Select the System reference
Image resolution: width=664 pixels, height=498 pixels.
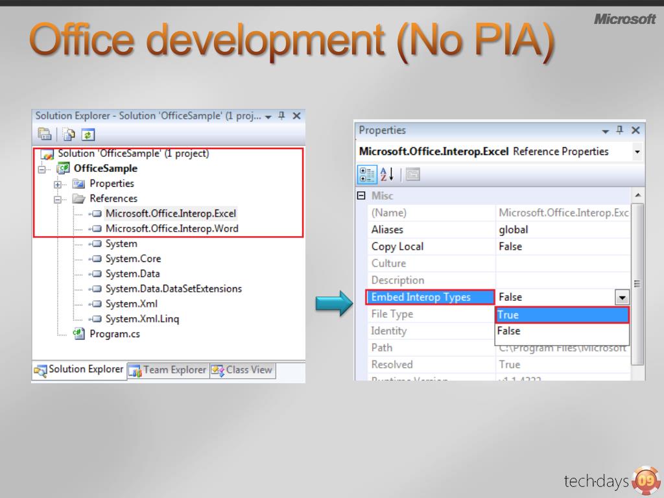[x=121, y=244]
